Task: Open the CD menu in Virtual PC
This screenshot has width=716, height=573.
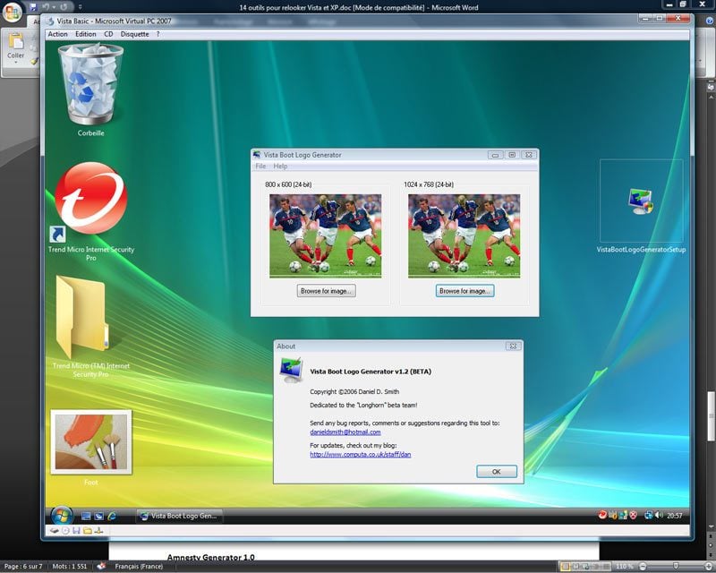Action: (108, 34)
